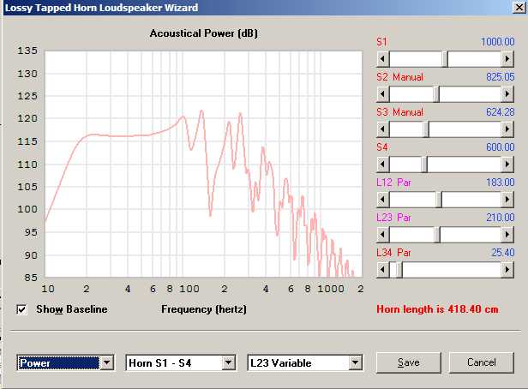Click the left arrow of the S4 slider
The image size is (528, 389).
click(383, 165)
